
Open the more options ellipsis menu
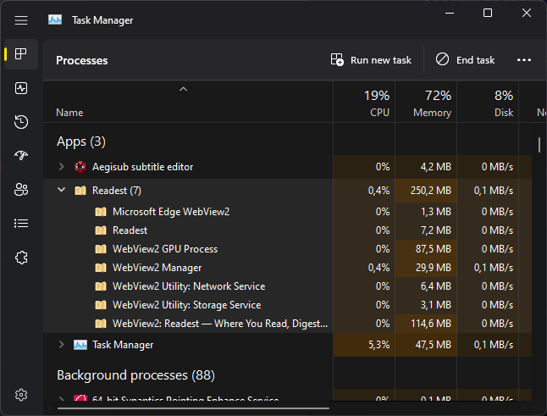(x=523, y=60)
